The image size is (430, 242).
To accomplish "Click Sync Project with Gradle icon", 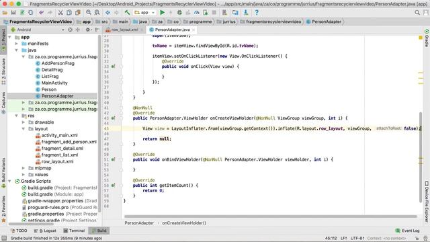I will (x=22, y=13).
